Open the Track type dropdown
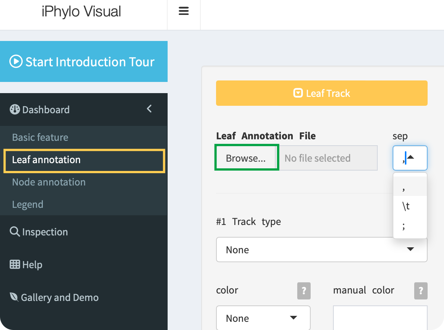 click(x=321, y=250)
